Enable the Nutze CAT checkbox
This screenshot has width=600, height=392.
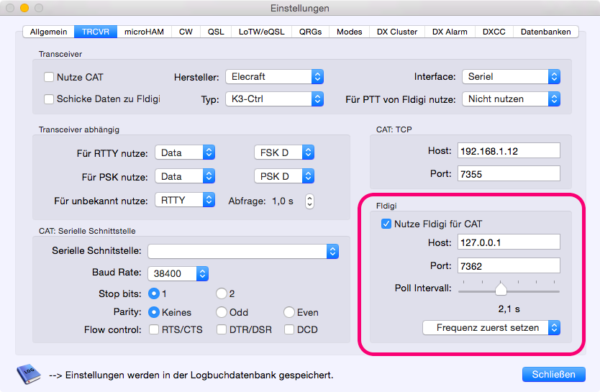pos(49,77)
